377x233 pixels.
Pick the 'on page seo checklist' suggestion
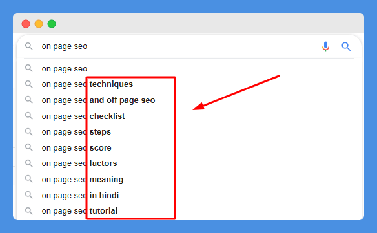(83, 116)
